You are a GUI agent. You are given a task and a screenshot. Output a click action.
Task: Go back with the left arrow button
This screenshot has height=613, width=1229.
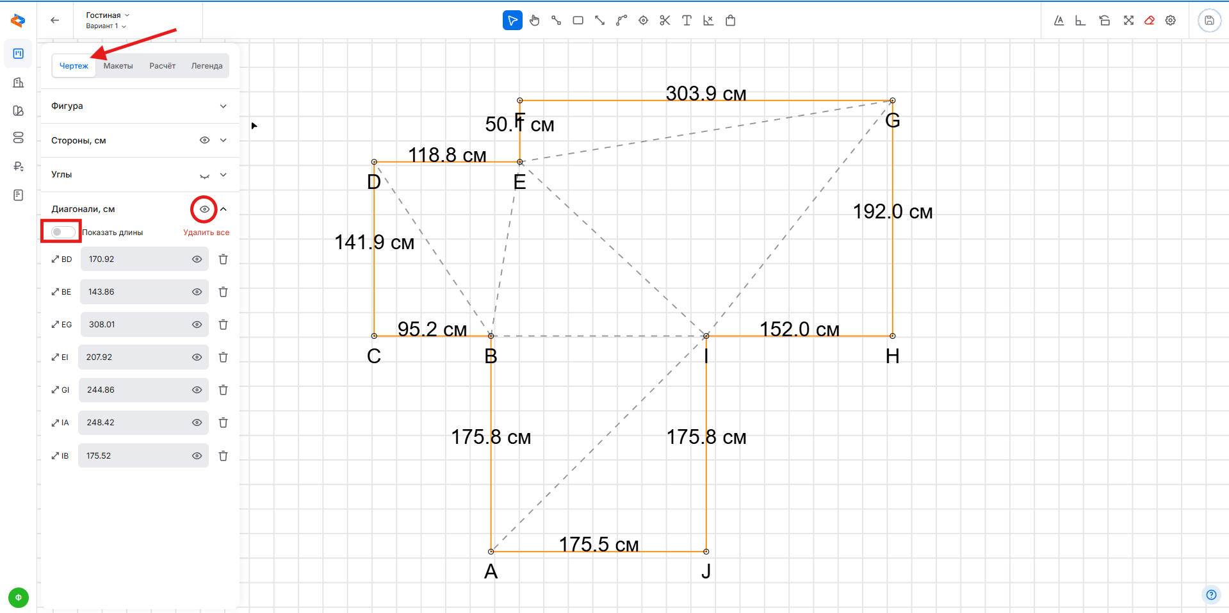[55, 20]
